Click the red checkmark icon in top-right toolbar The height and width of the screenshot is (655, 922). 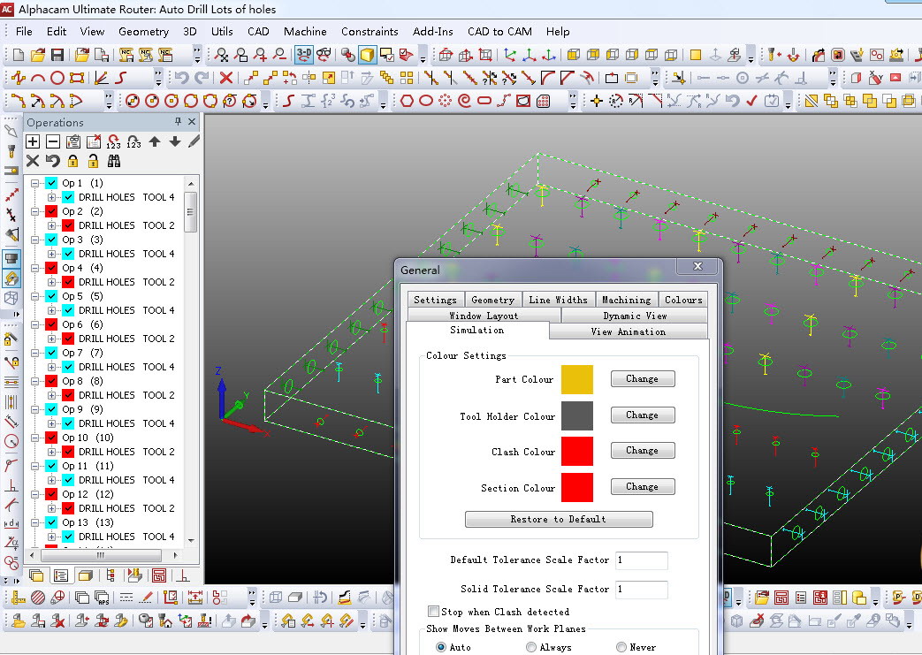751,101
